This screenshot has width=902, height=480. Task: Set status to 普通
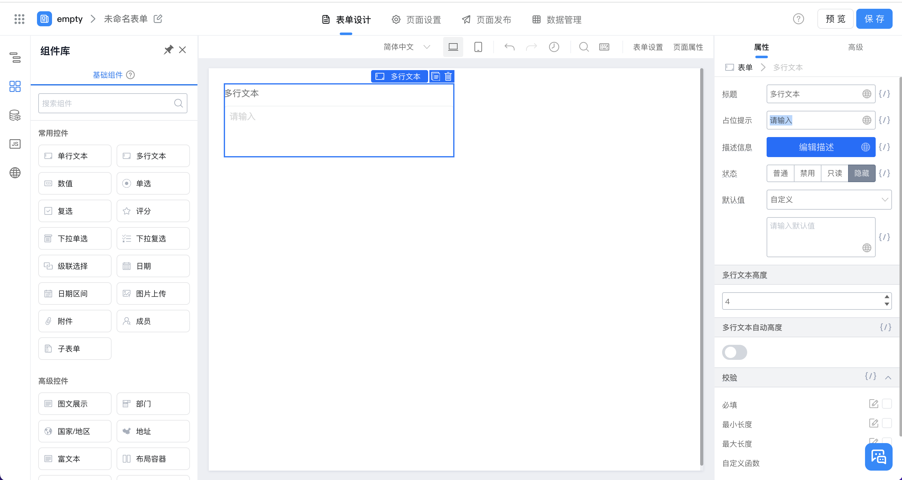point(780,173)
